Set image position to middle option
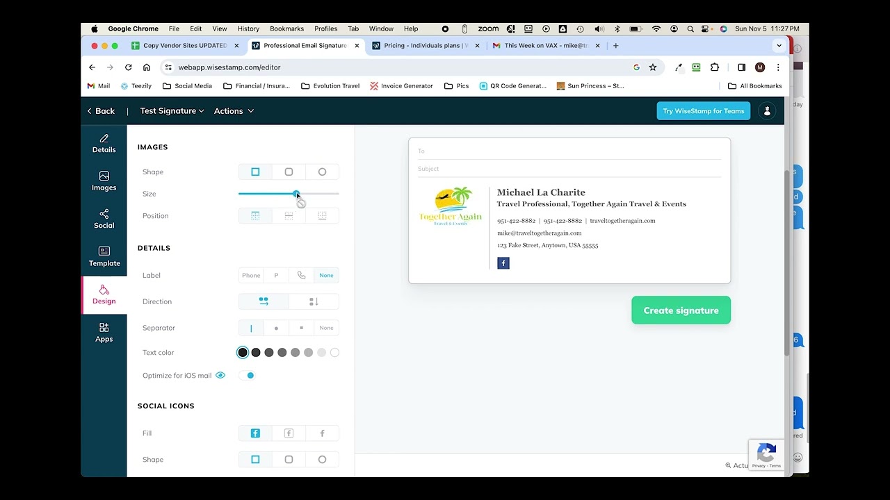The width and height of the screenshot is (890, 500). [289, 216]
